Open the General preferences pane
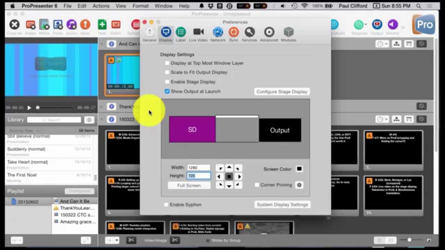The image size is (445, 250). (149, 34)
